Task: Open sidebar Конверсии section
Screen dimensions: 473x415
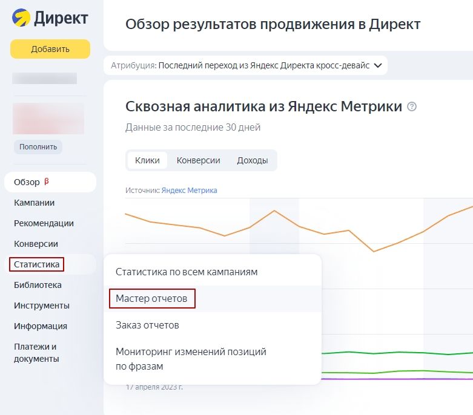Action: coord(36,244)
